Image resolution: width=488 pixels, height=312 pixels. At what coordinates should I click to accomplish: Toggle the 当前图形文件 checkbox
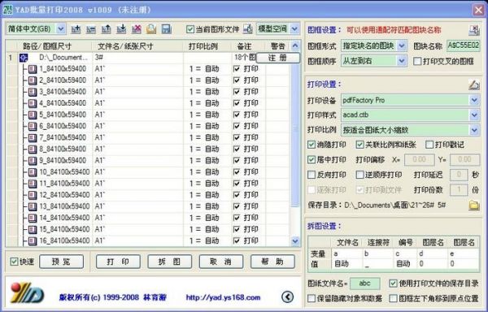(x=190, y=29)
